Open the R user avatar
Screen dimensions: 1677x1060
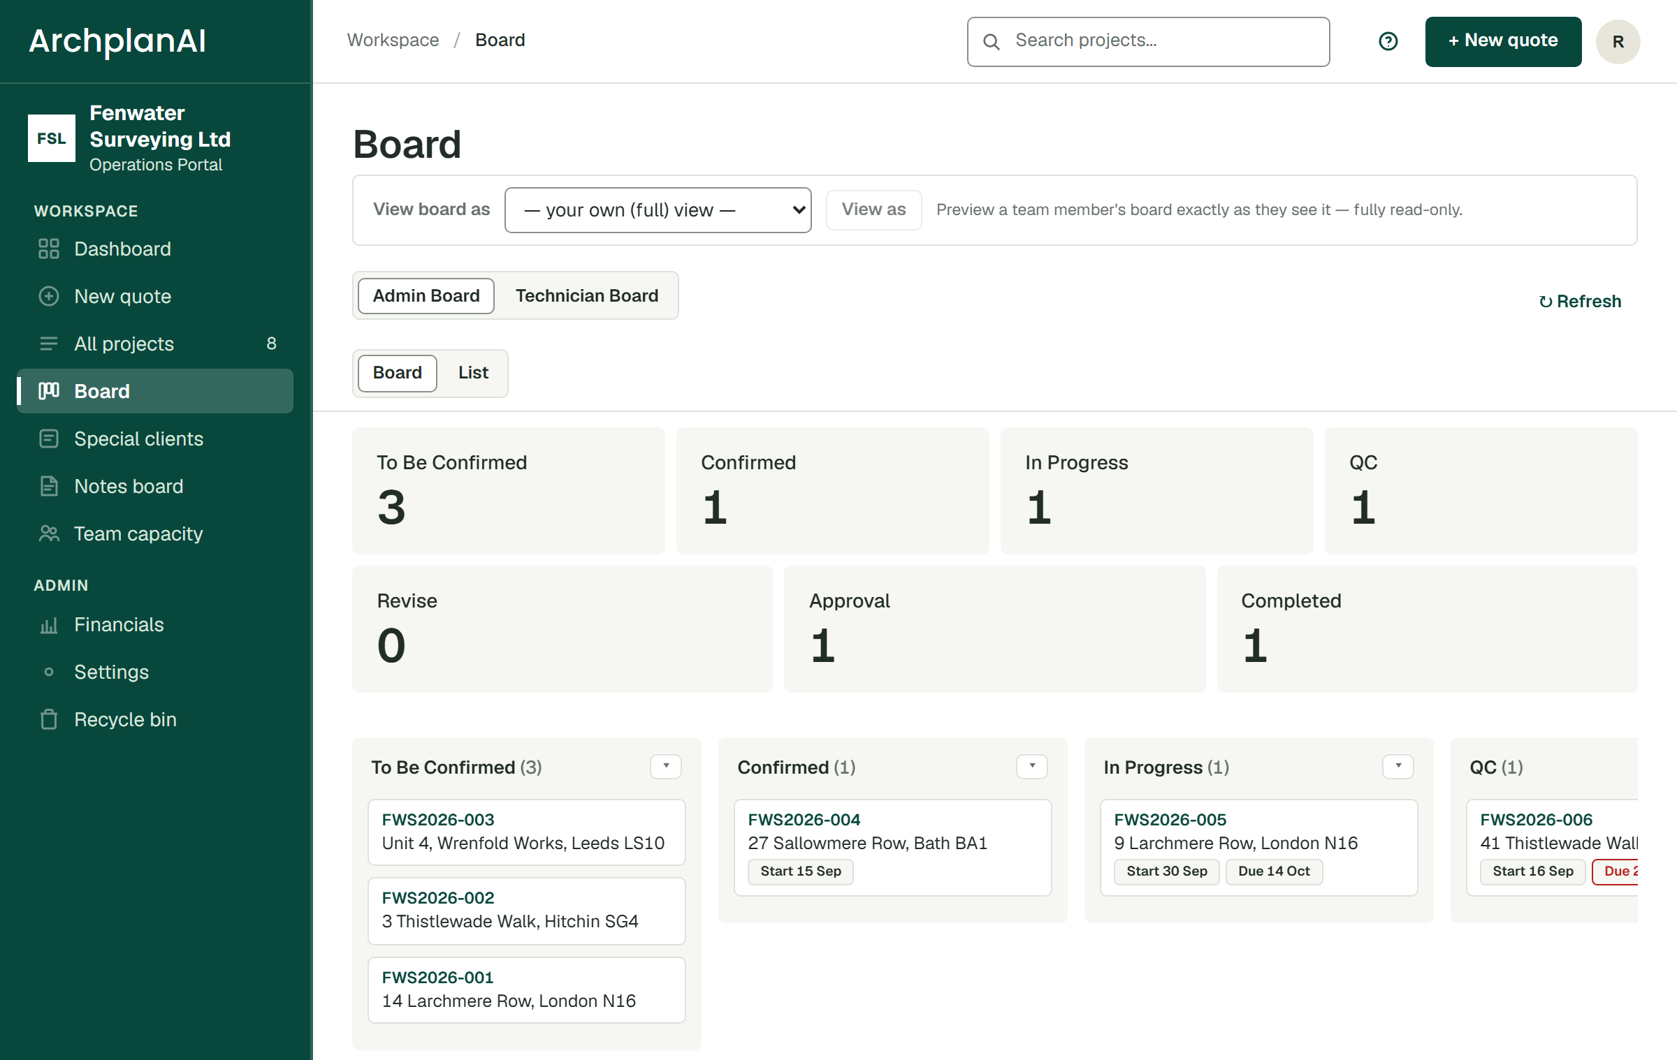coord(1618,41)
